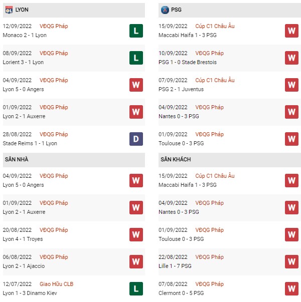Open the Stade Reims 1-1 Lyon match row

click(x=74, y=139)
